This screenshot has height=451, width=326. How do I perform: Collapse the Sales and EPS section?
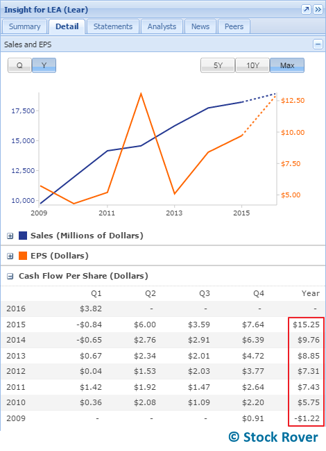(318, 44)
